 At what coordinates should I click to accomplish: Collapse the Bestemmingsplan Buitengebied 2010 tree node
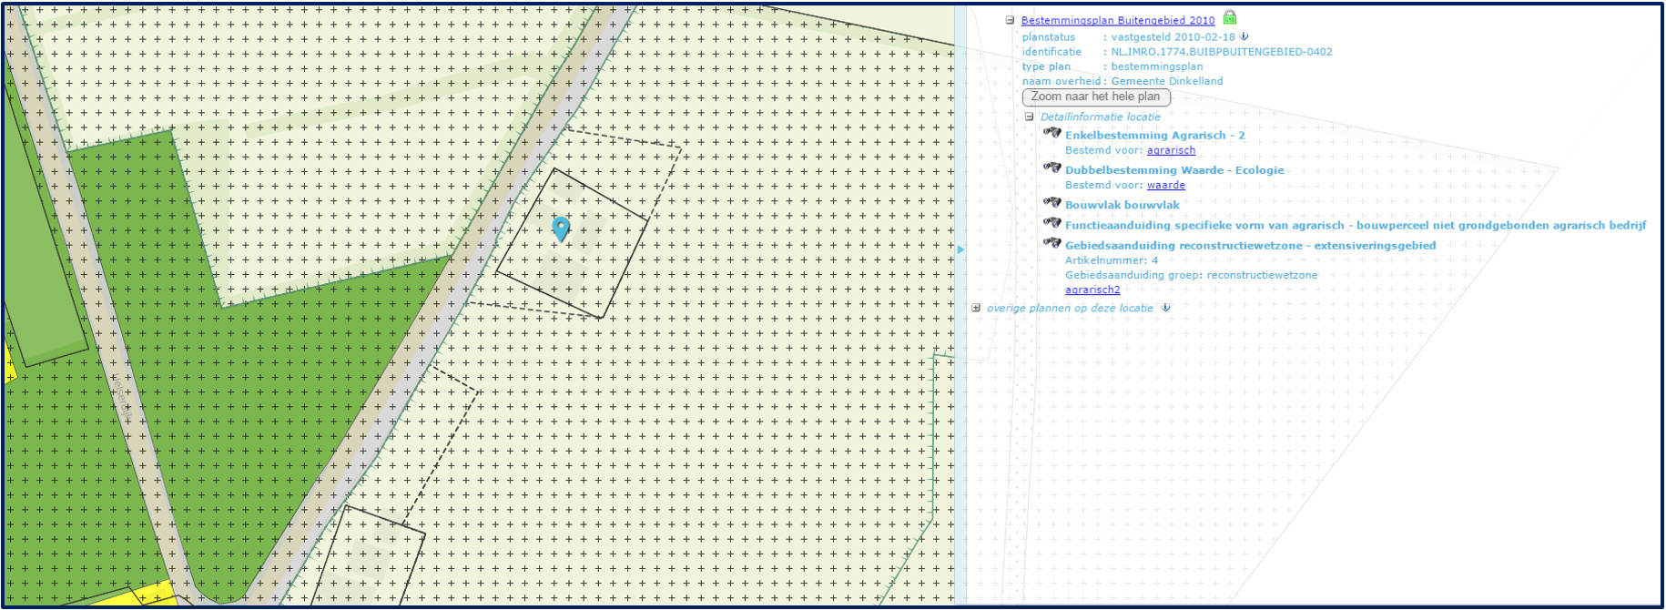[1010, 20]
